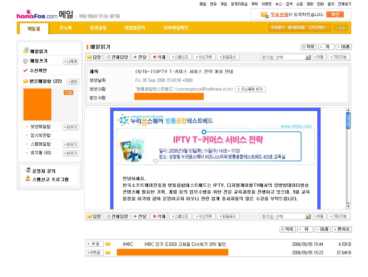Click the hanaFos.com logo
Screen dimensions: 368x277
tap(37, 14)
